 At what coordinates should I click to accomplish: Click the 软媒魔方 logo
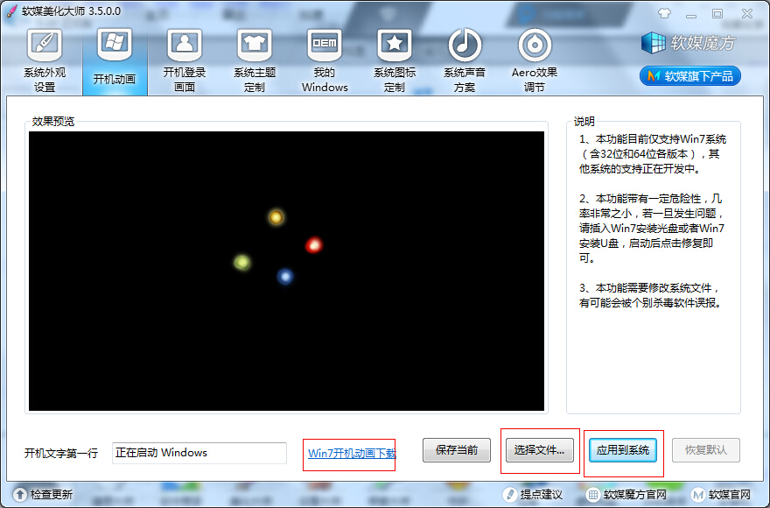click(689, 43)
